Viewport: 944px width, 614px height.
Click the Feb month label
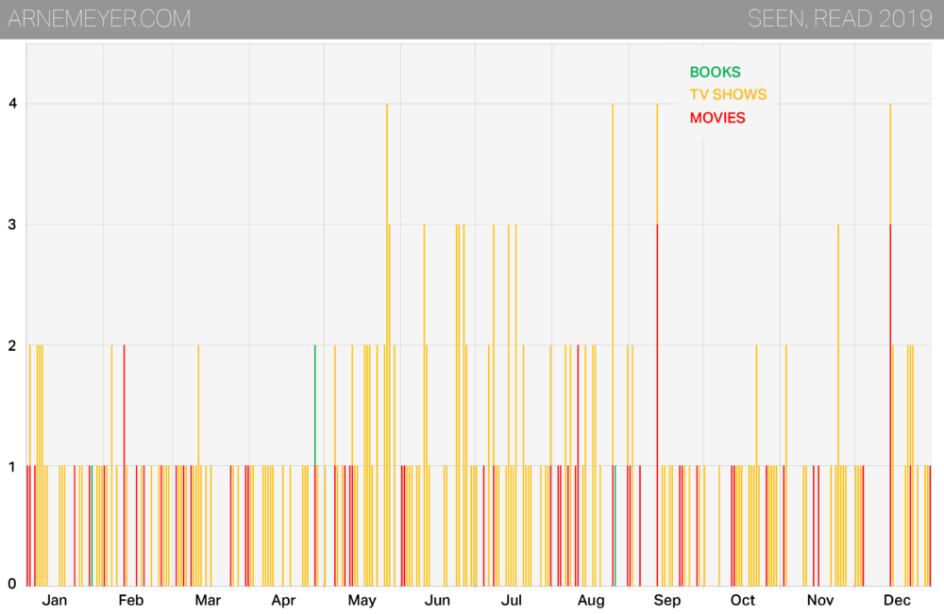(130, 600)
